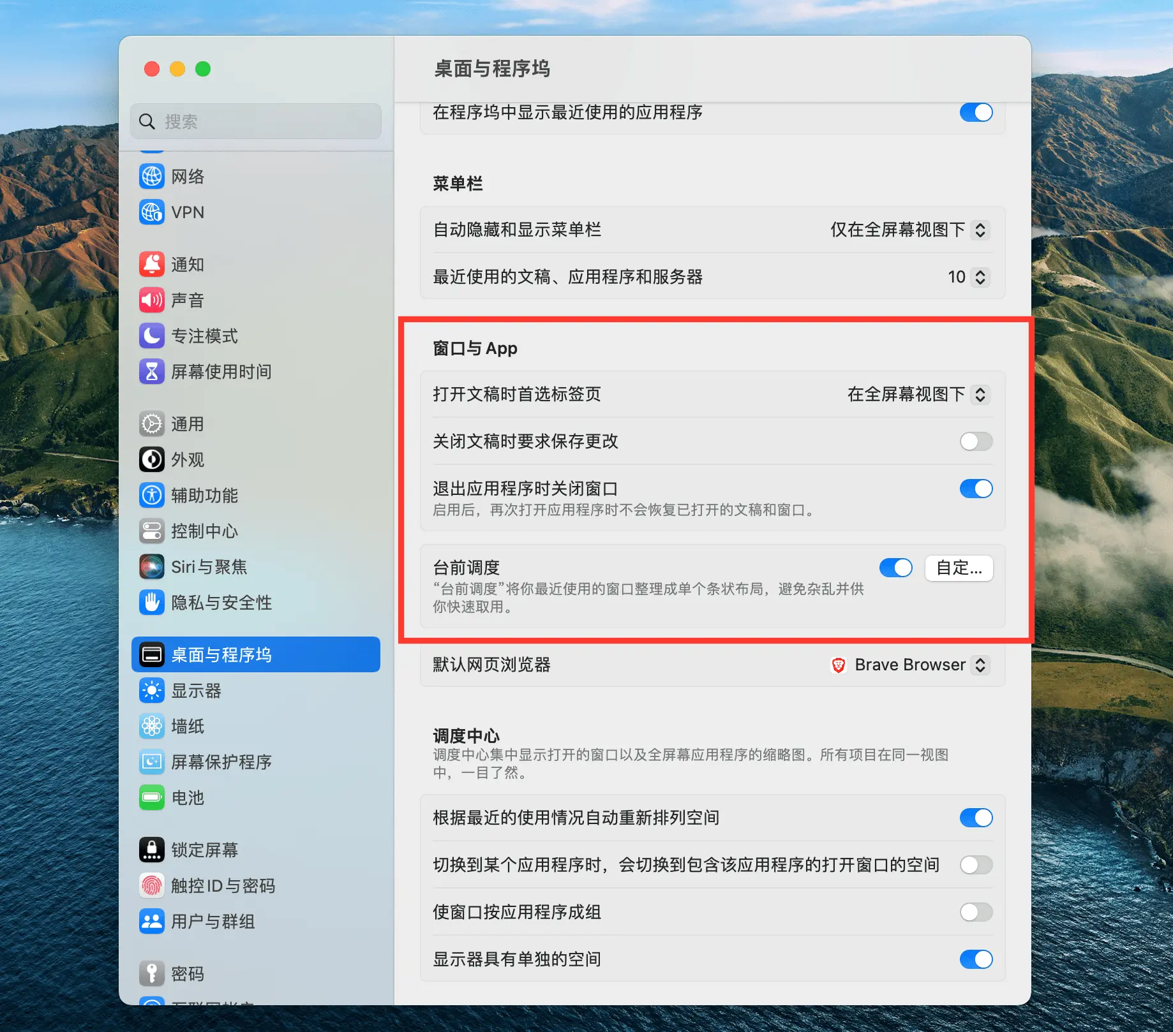Click the 搜索 search field
Image resolution: width=1173 pixels, height=1032 pixels.
pyautogui.click(x=256, y=121)
